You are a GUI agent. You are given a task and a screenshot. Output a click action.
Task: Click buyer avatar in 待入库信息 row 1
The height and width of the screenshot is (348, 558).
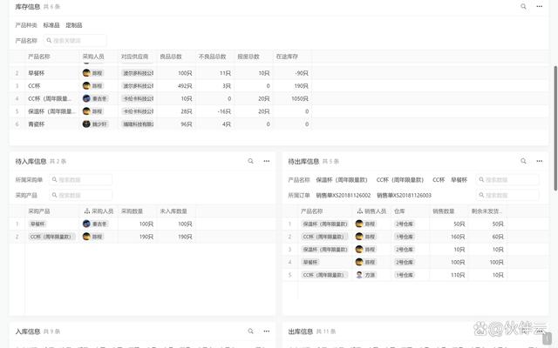pos(86,224)
